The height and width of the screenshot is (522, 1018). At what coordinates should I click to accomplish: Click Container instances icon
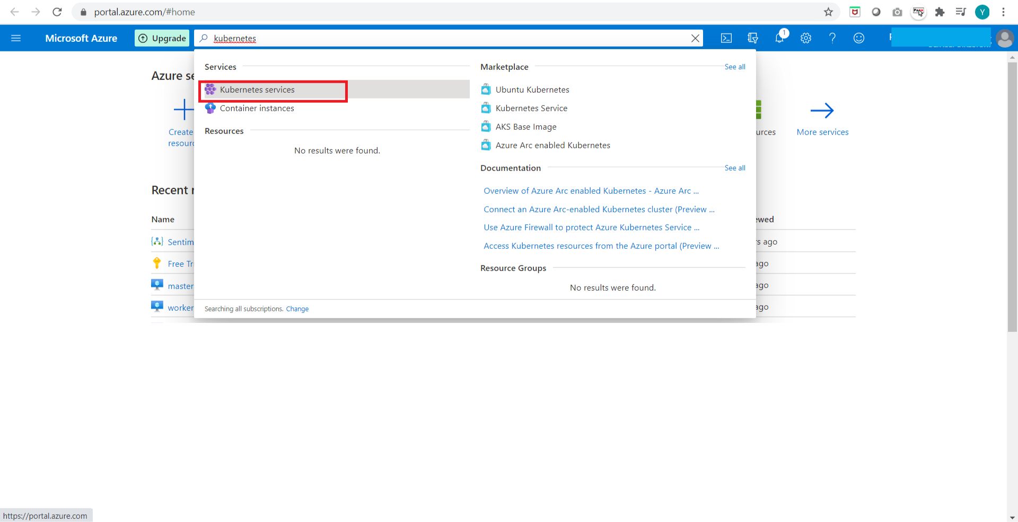pyautogui.click(x=210, y=108)
